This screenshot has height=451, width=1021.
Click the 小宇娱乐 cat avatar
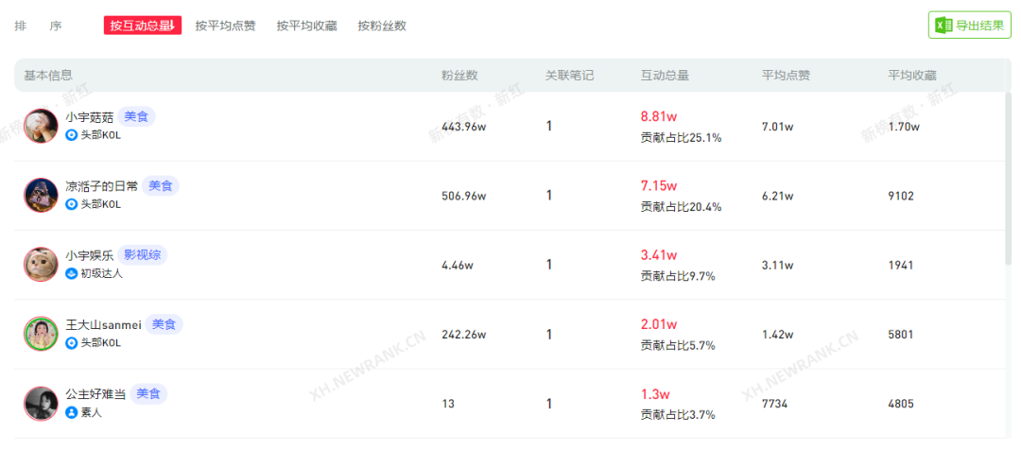41,264
